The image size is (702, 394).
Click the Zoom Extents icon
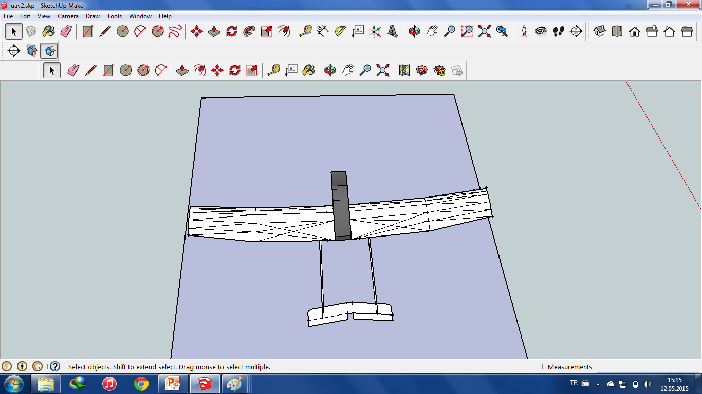coord(484,31)
